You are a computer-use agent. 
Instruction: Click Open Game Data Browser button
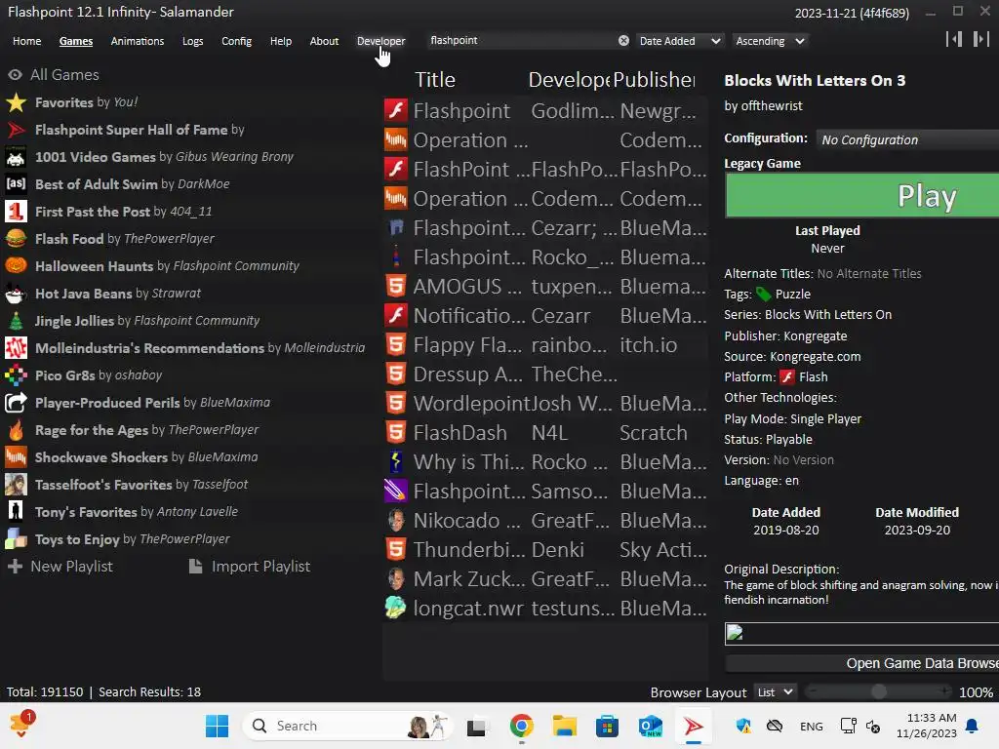pos(862,663)
